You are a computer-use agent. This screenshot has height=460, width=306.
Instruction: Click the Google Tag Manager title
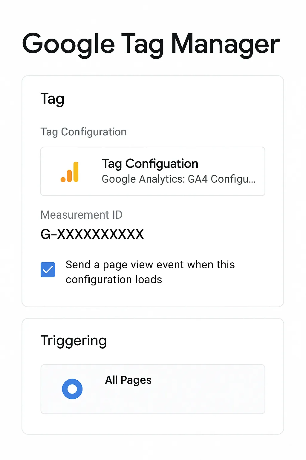coord(151,44)
